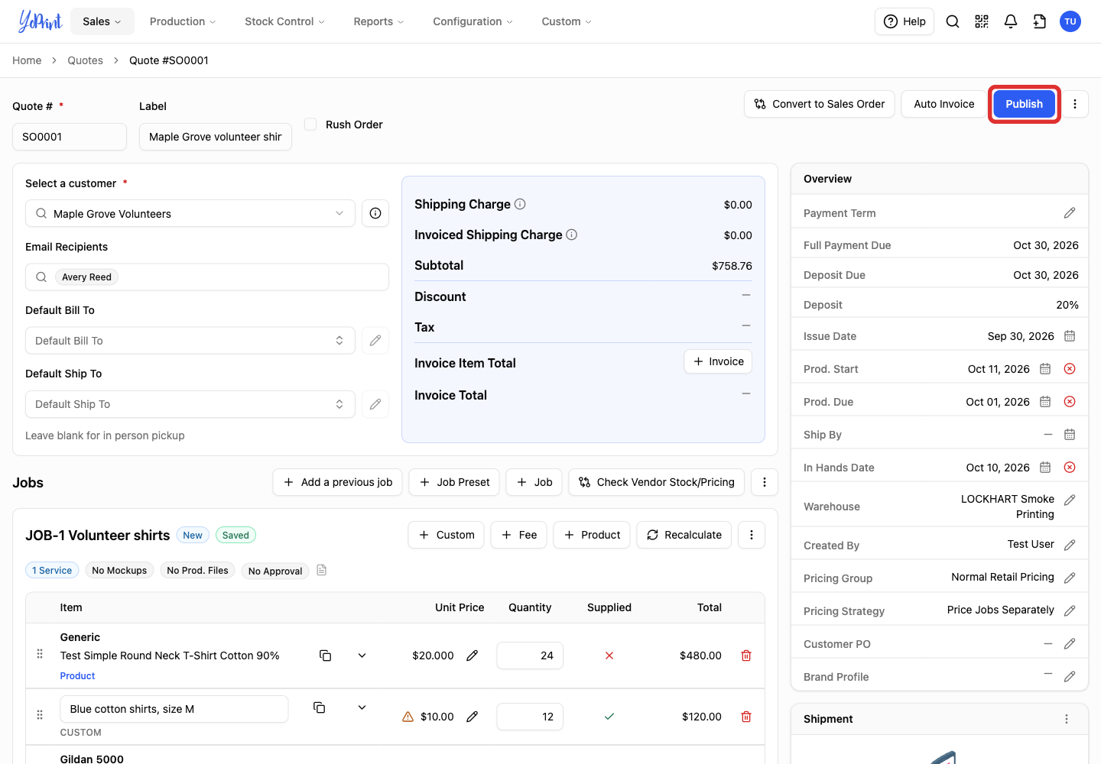Open TU user avatar menu
The image size is (1101, 764).
tap(1070, 21)
